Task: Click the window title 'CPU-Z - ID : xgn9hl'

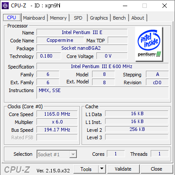Action: [x=36, y=6]
